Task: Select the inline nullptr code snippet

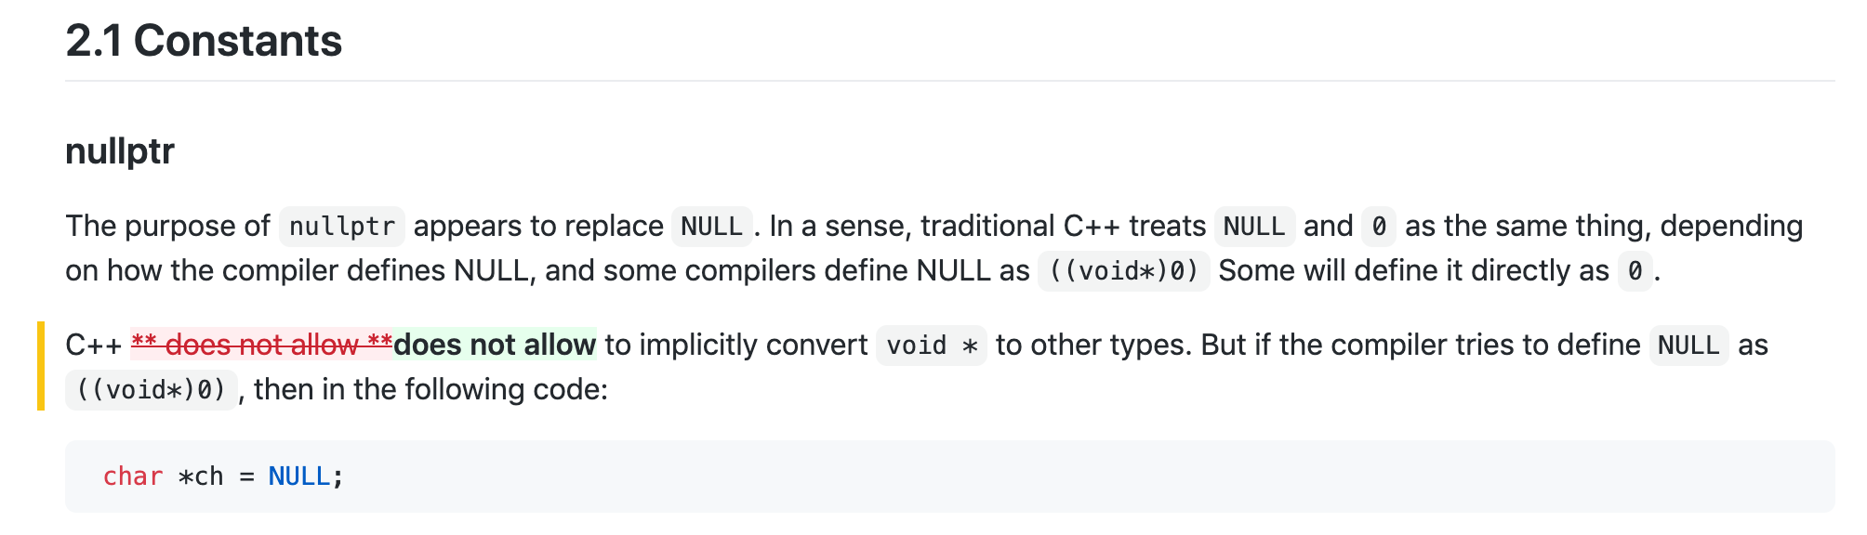Action: (342, 226)
